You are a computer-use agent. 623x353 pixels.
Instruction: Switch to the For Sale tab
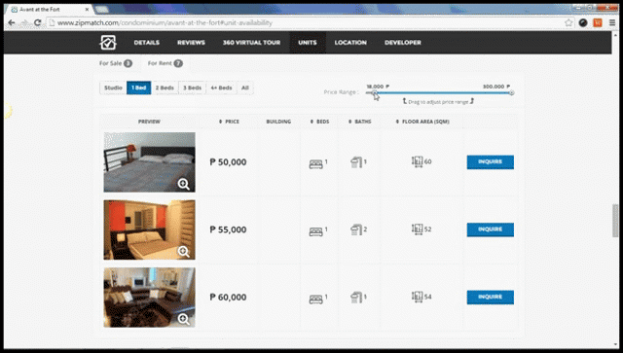pyautogui.click(x=116, y=63)
